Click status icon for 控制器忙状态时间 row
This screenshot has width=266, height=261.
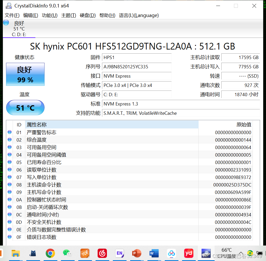click(x=10, y=199)
